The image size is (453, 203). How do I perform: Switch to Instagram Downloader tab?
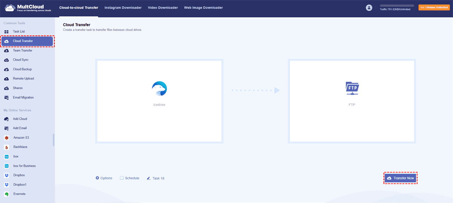123,8
